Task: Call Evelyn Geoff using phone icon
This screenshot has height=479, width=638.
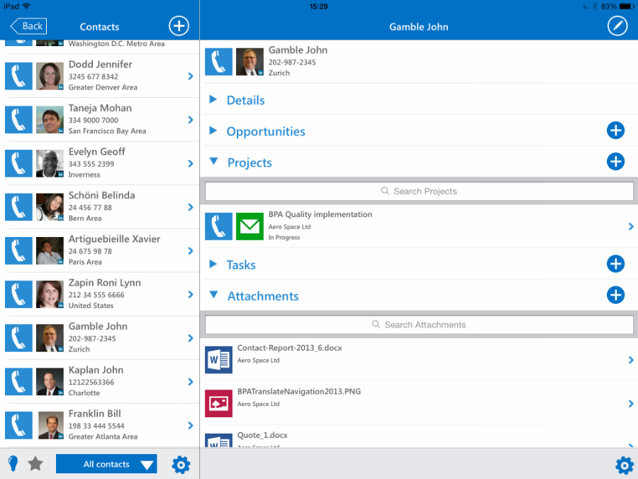Action: point(18,163)
